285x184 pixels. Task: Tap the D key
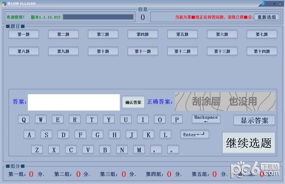pyautogui.click(x=64, y=135)
